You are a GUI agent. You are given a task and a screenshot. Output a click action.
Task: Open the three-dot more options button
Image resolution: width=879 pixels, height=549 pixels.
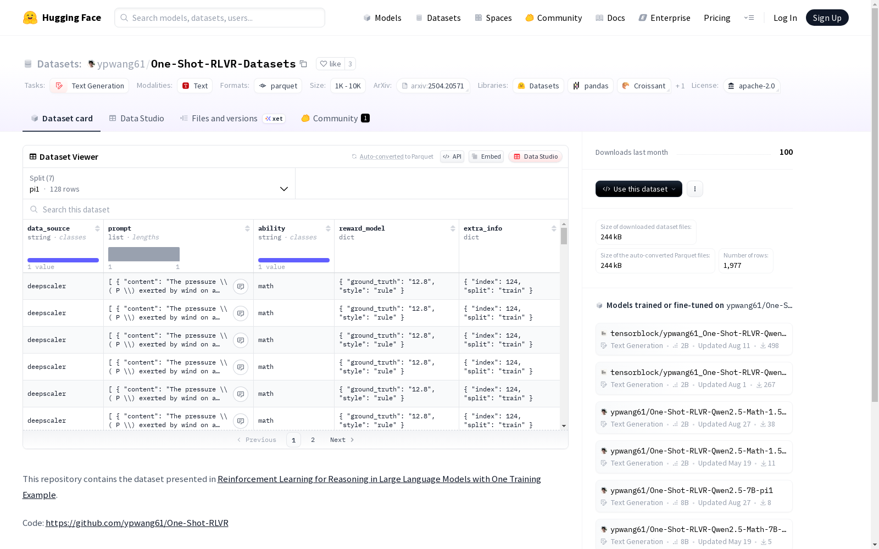(x=695, y=189)
